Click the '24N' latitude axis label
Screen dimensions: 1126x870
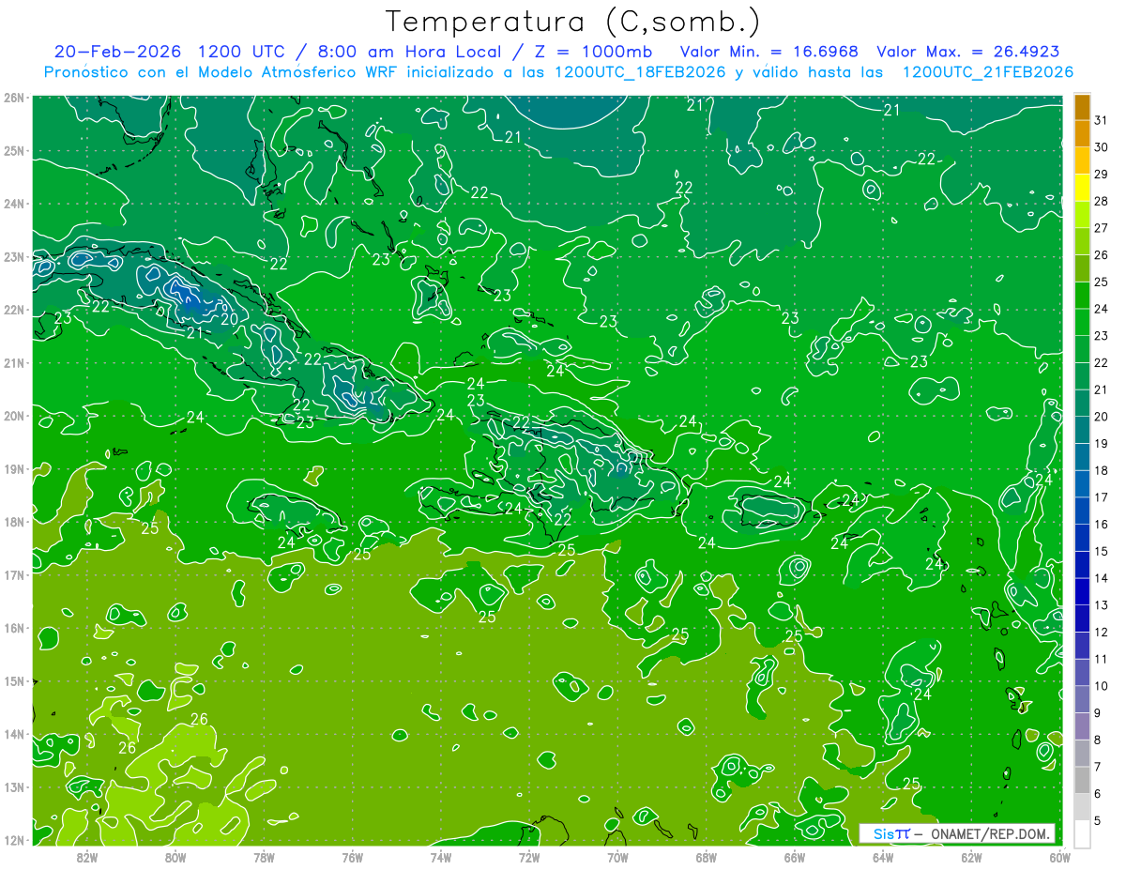coord(13,204)
